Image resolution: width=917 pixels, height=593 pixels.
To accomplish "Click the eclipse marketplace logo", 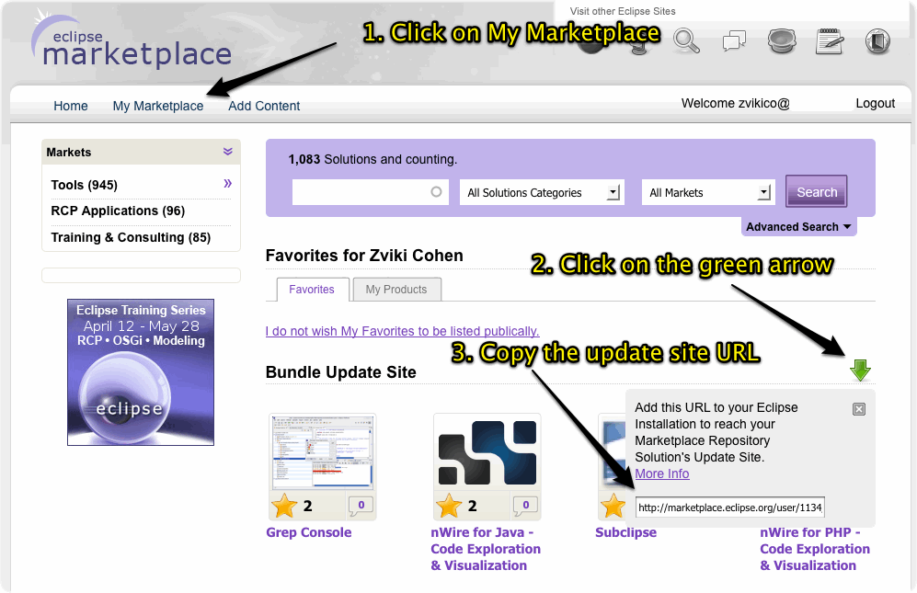I will 132,40.
